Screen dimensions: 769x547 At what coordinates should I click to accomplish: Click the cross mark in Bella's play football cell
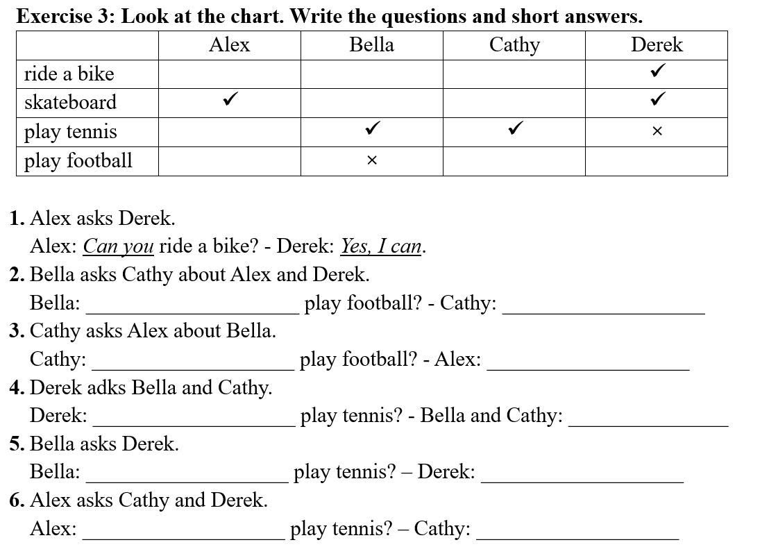[x=372, y=160]
